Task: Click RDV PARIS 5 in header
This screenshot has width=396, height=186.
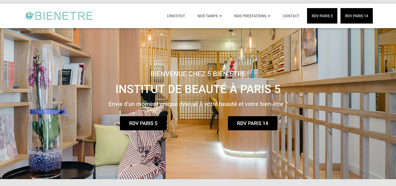Action: click(322, 16)
